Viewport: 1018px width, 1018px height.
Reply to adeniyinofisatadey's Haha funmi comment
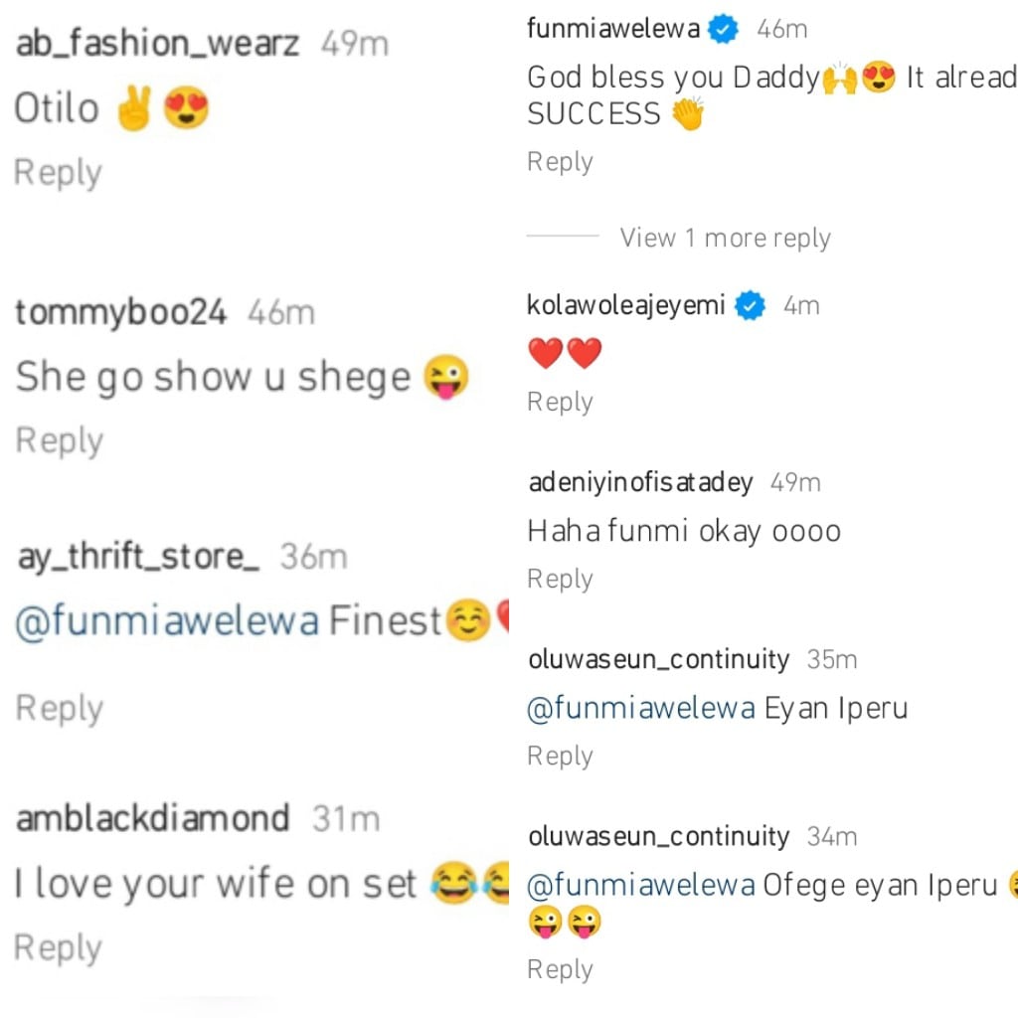[560, 579]
